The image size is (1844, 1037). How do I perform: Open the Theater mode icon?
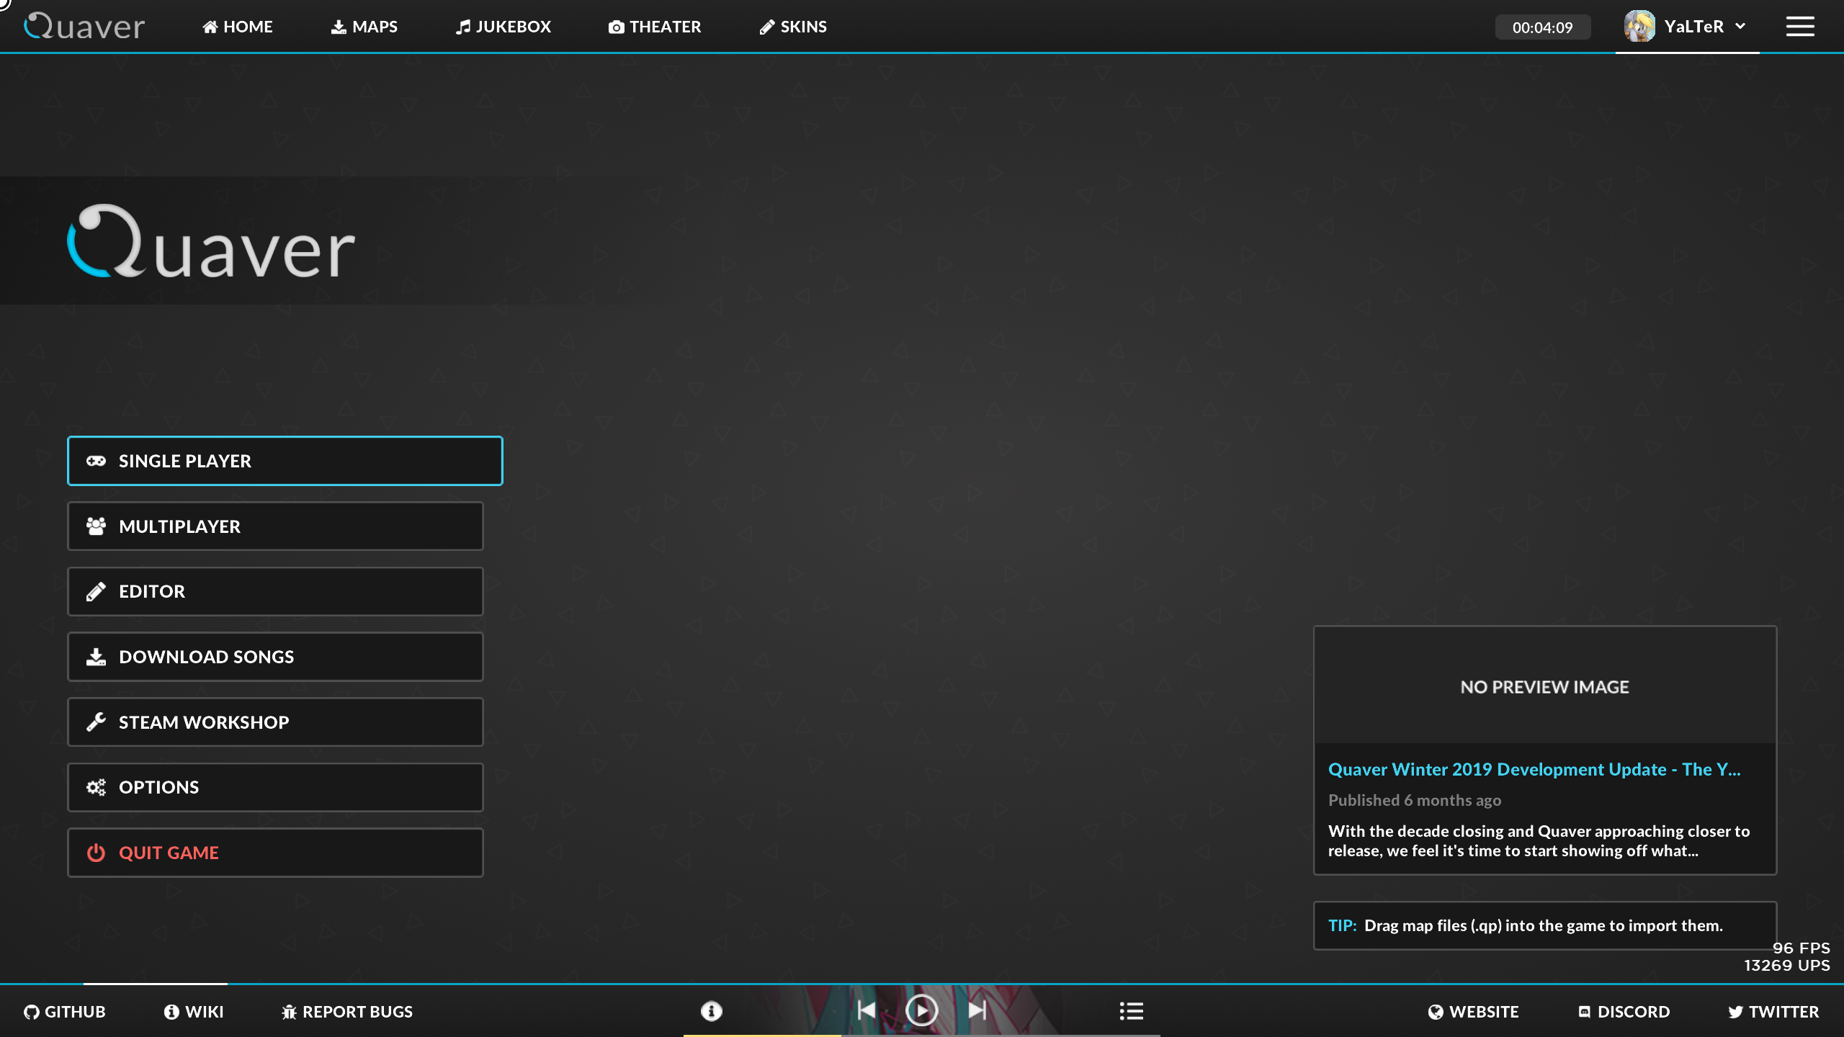coord(616,27)
